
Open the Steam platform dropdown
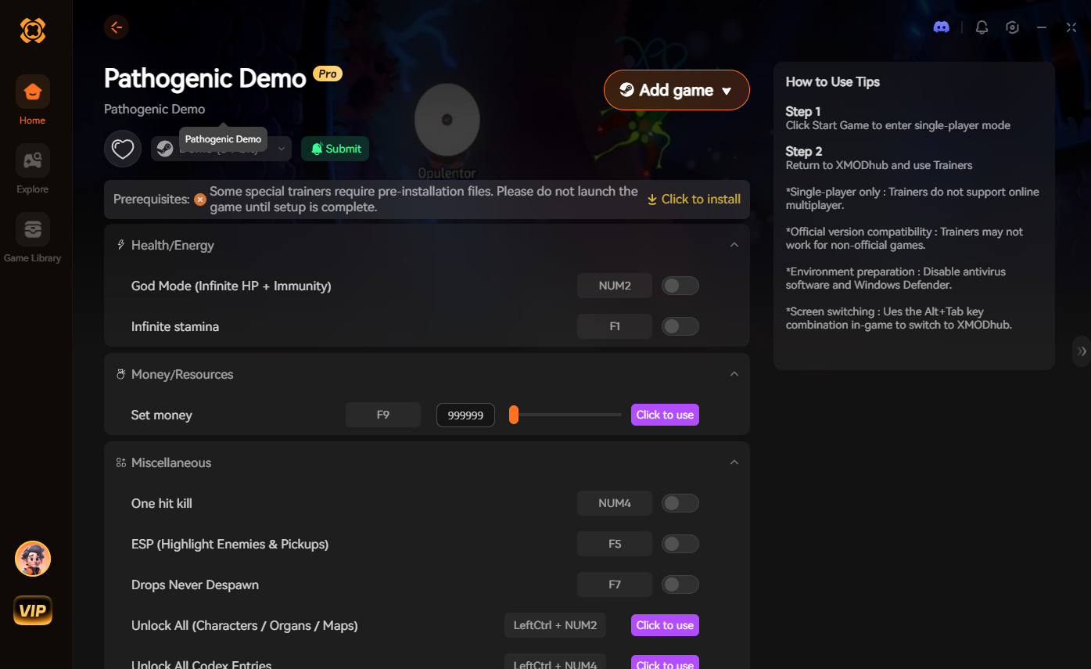coord(221,149)
